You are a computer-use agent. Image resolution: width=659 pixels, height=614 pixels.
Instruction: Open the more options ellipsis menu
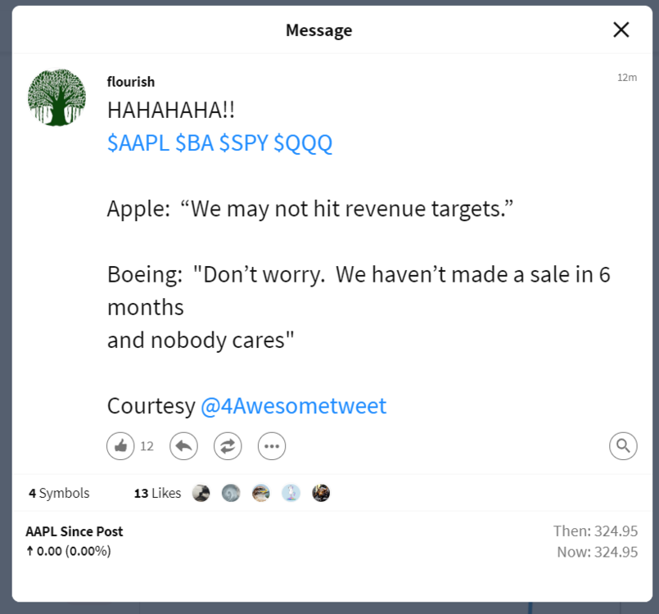272,446
